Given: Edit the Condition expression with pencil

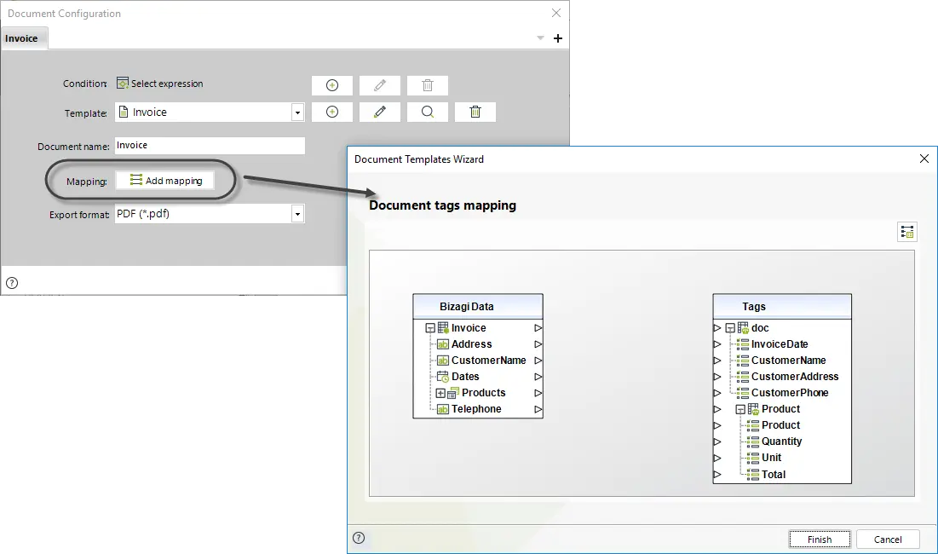Looking at the screenshot, I should point(380,85).
